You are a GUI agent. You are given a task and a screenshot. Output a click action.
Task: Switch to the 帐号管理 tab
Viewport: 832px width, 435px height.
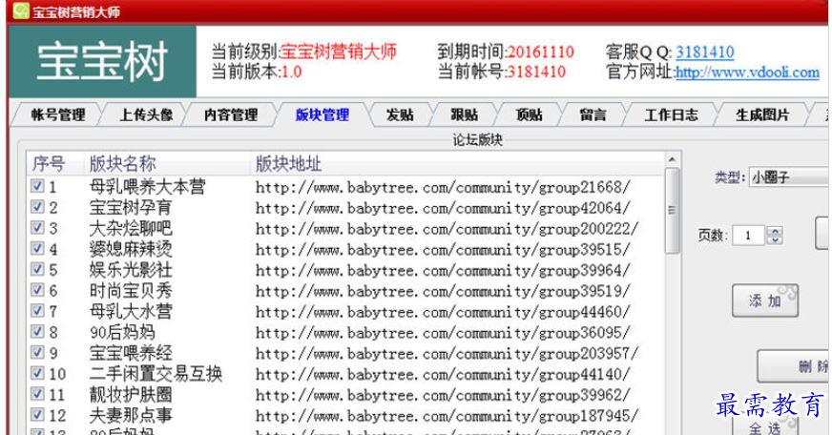[x=58, y=114]
